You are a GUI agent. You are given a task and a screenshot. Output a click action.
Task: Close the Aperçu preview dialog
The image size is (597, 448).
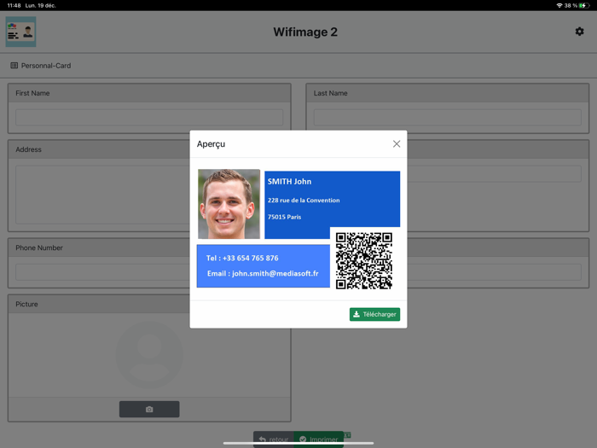397,144
